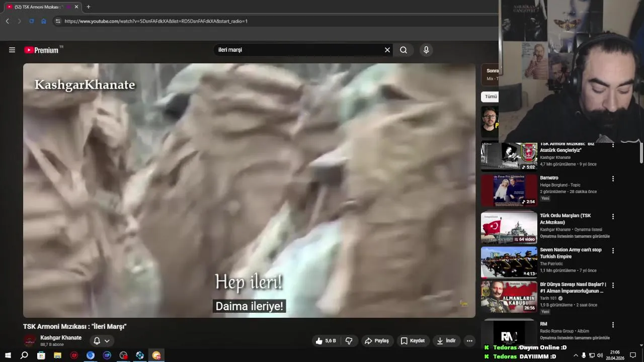
Task: Open 'Biz Atatürk Gençleriyiz' video thumbnail
Action: [x=509, y=157]
